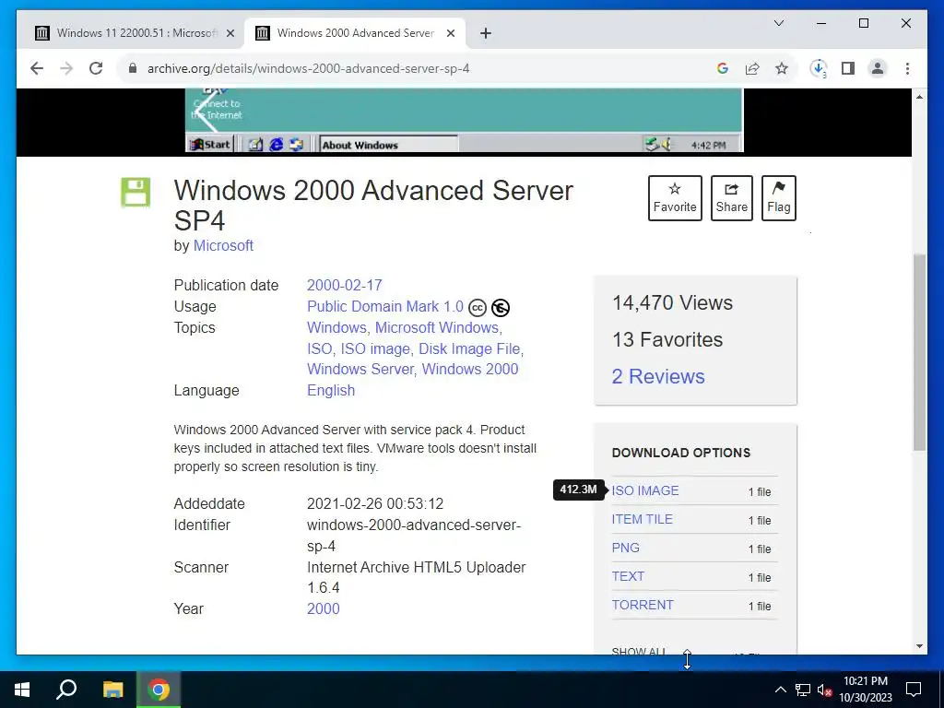Click the browser Back arrow

(x=37, y=68)
